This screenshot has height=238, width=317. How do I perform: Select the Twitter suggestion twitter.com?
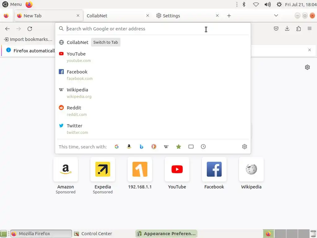point(153,129)
